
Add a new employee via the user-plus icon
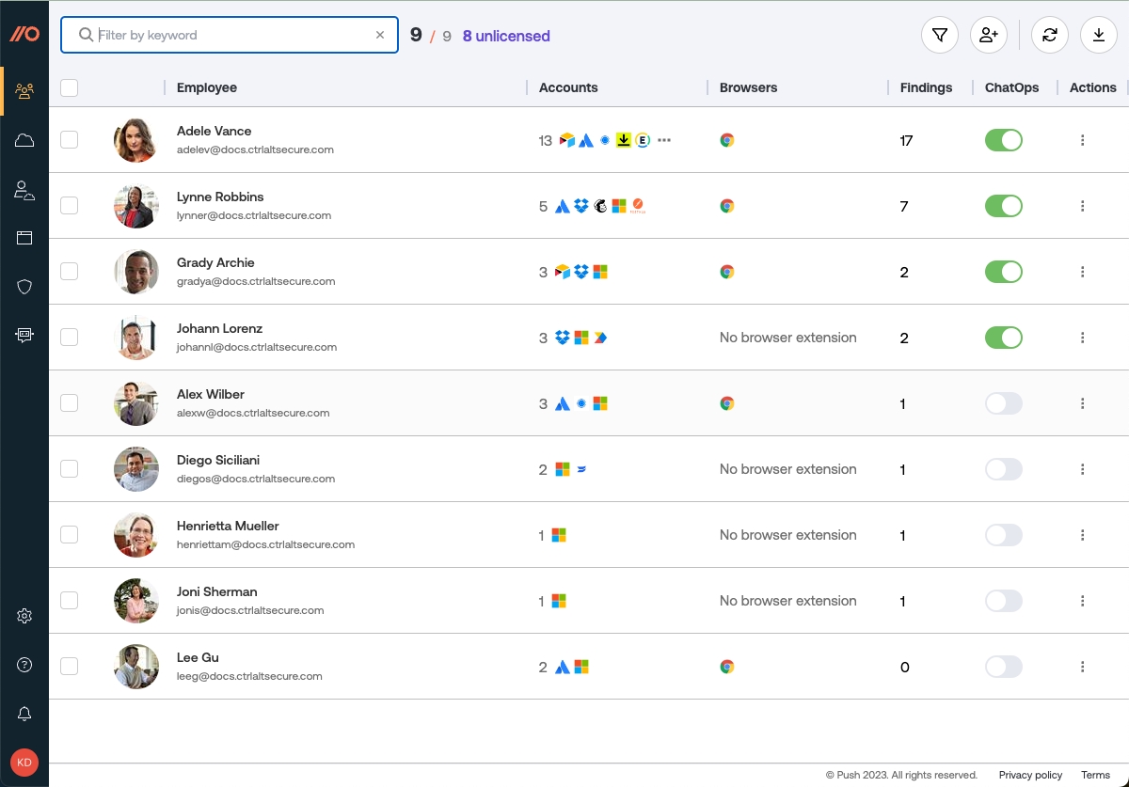click(989, 35)
